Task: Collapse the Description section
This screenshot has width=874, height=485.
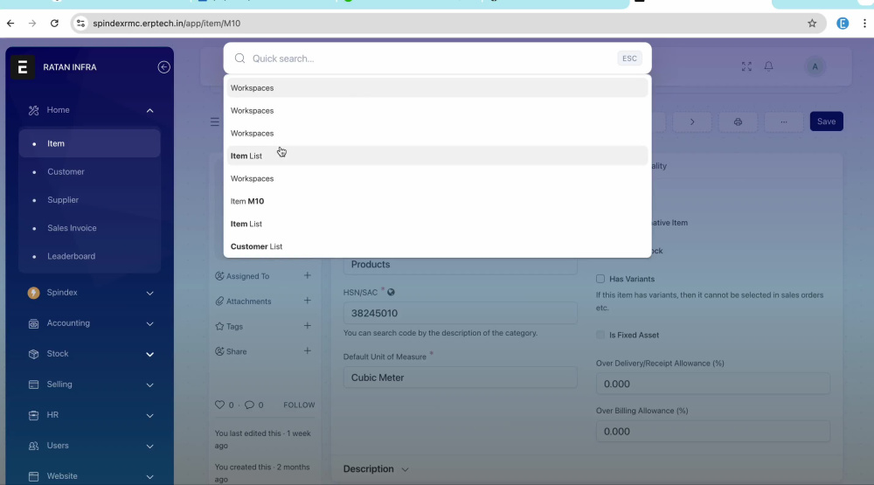Action: tap(406, 469)
